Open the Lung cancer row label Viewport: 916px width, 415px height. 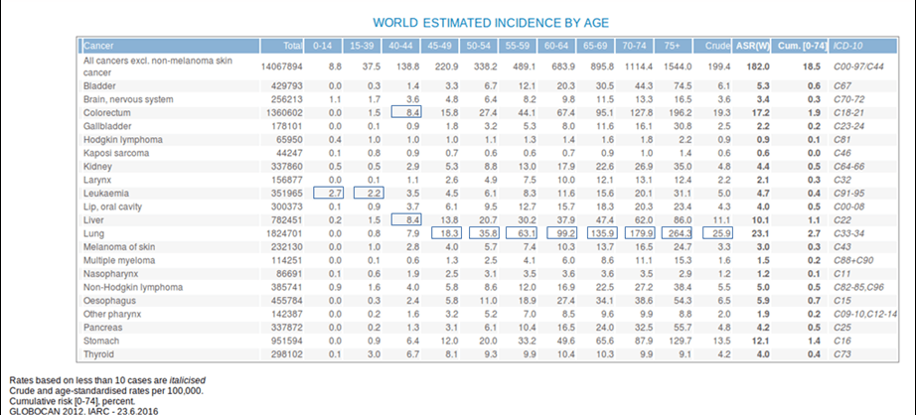click(x=93, y=233)
